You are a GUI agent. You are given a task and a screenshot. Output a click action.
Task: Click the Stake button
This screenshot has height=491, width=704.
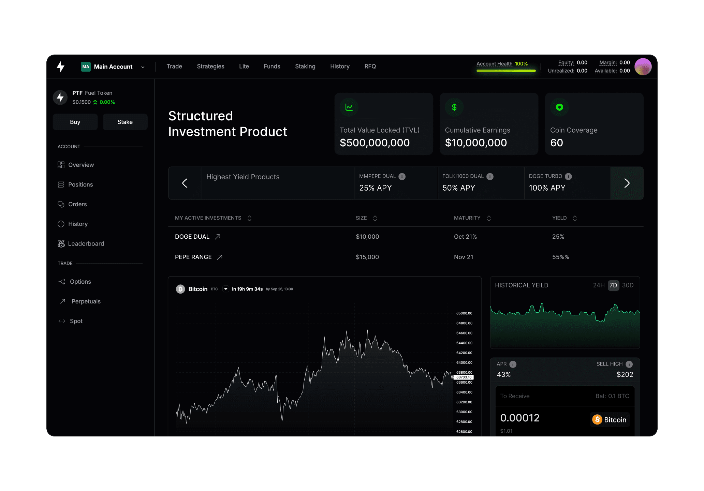[125, 122]
